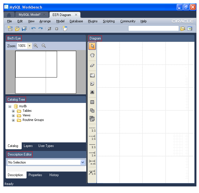Close the MySQL Model tab

pyautogui.click(x=44, y=15)
